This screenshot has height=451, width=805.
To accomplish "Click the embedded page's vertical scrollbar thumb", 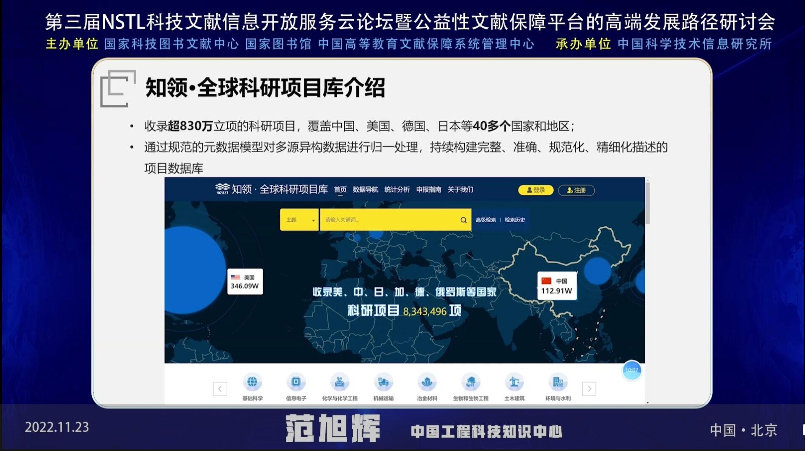I will pos(647,203).
